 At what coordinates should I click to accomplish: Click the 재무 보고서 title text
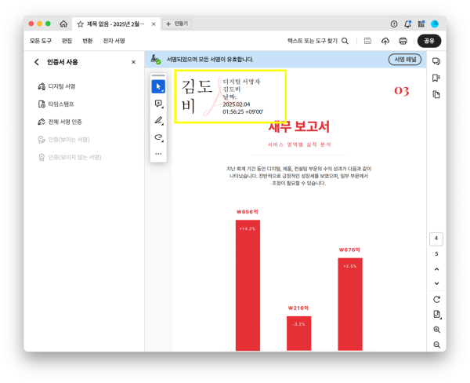pyautogui.click(x=298, y=127)
